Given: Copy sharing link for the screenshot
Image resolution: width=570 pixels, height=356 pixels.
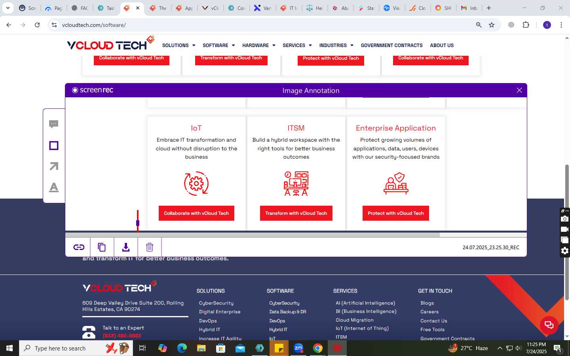Looking at the screenshot, I should click(x=78, y=247).
